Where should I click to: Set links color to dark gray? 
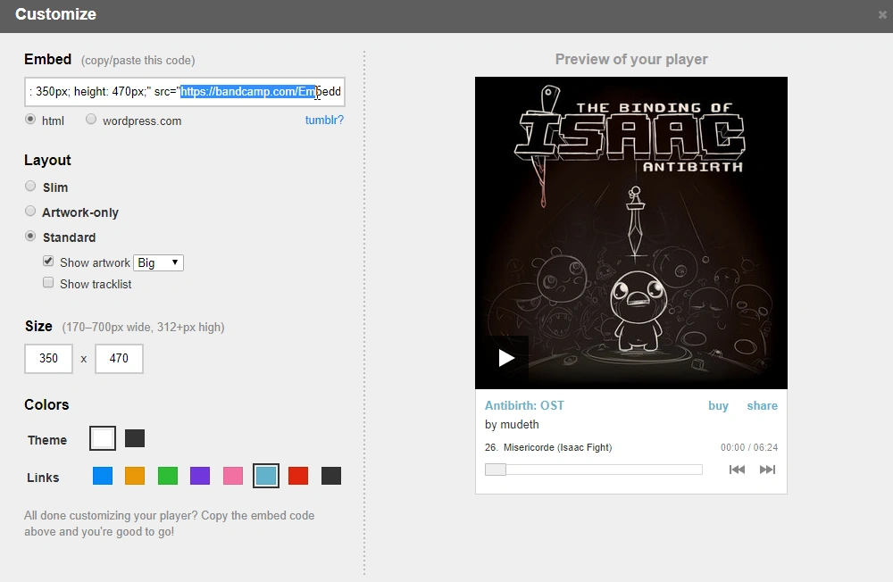(x=331, y=476)
